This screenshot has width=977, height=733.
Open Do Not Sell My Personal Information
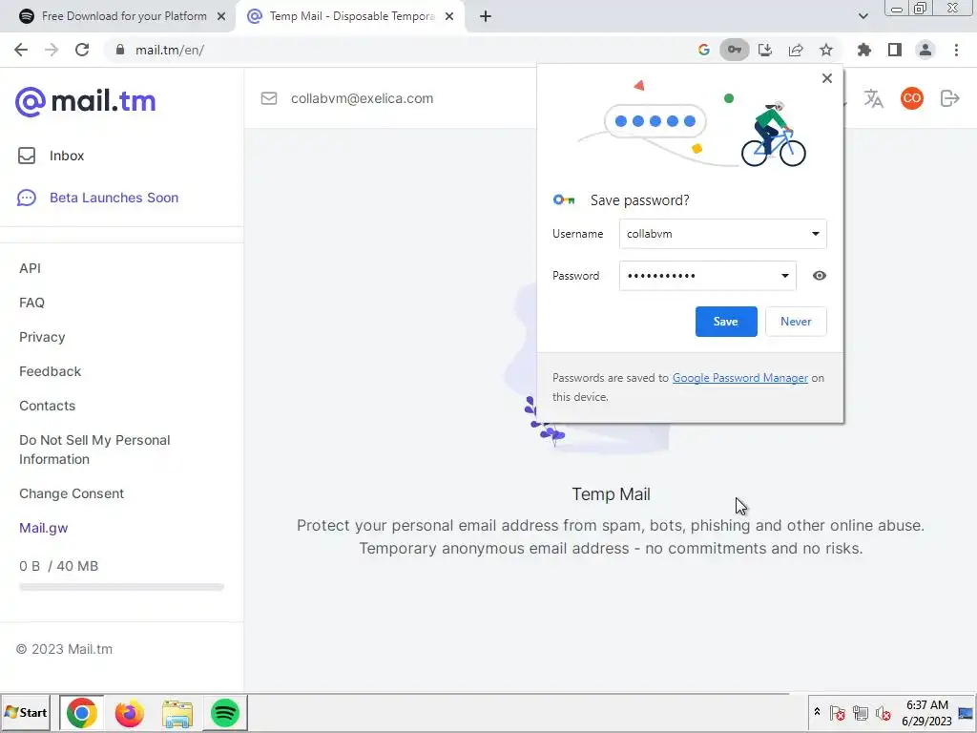point(94,450)
